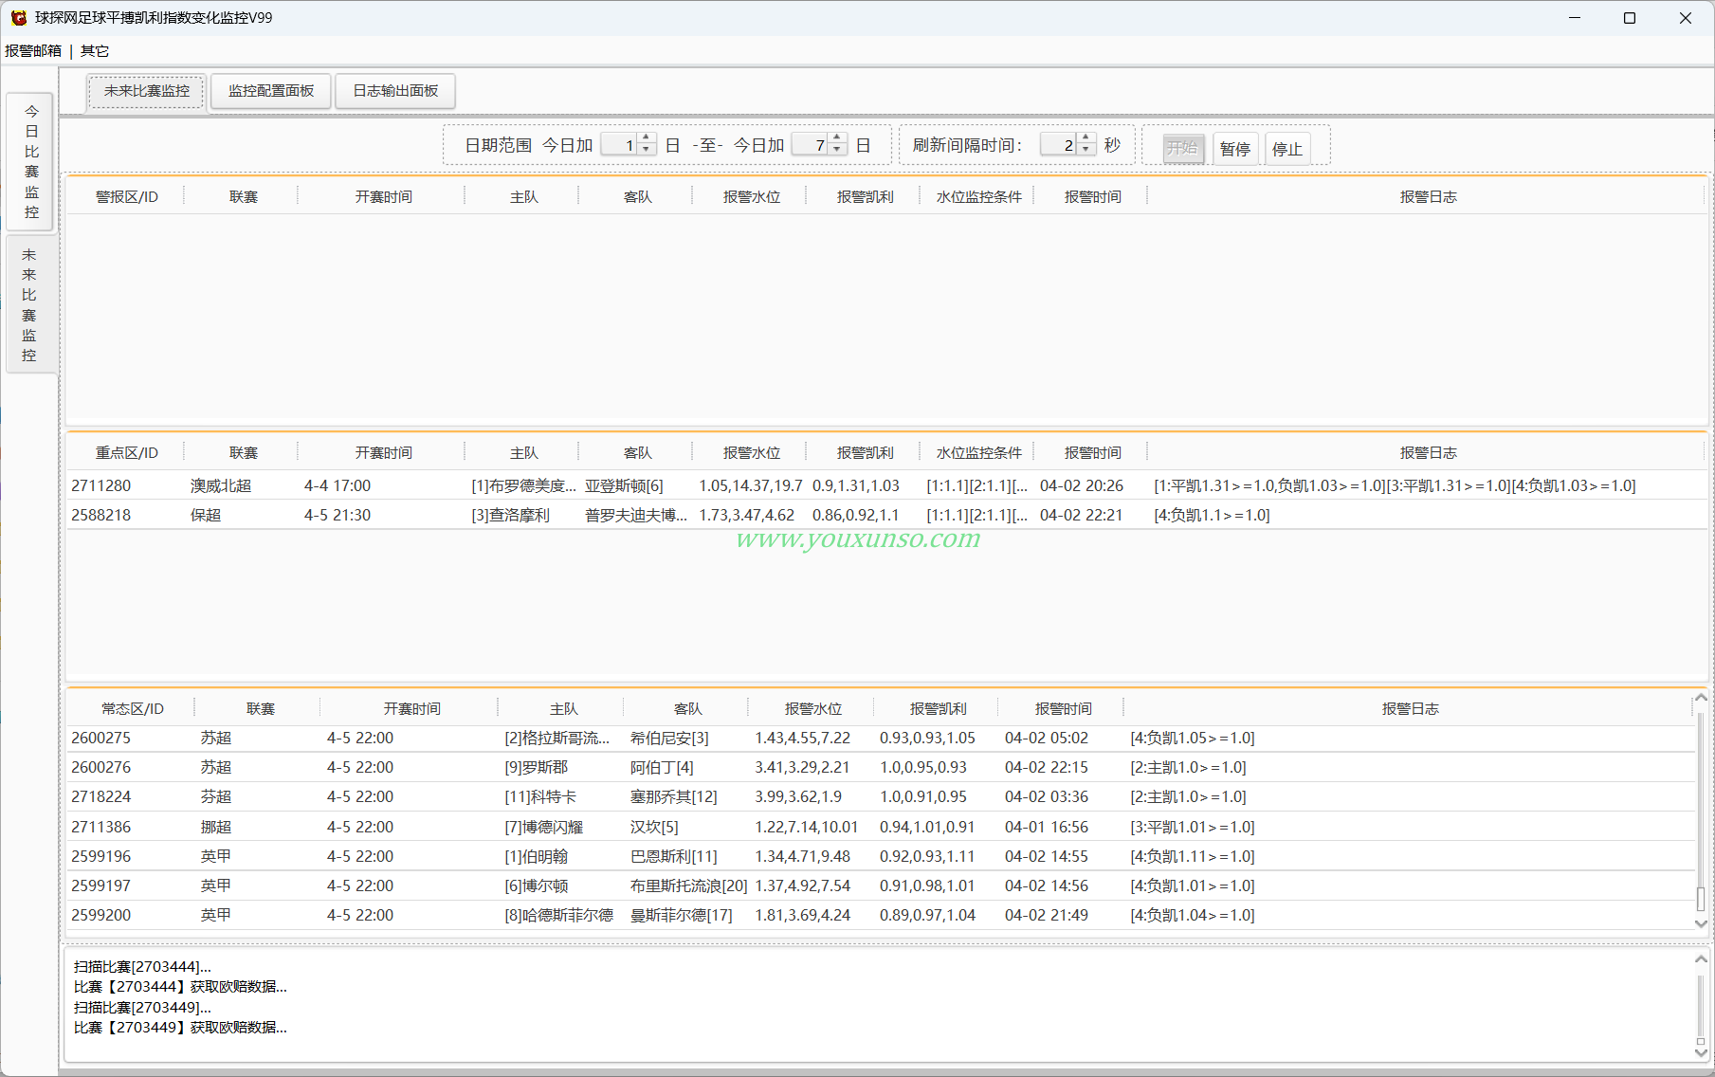Image resolution: width=1715 pixels, height=1077 pixels.
Task: Click [7]博德闪耀 home team cell
Action: [x=543, y=827]
